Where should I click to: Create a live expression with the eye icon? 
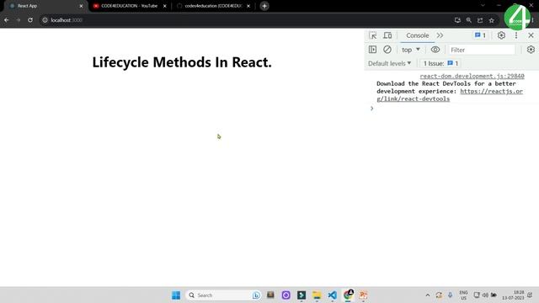435,50
